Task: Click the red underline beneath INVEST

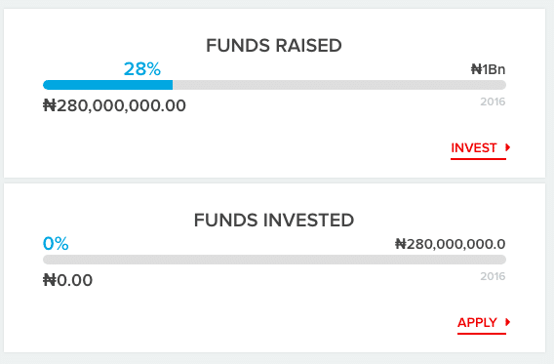Action: click(x=478, y=159)
